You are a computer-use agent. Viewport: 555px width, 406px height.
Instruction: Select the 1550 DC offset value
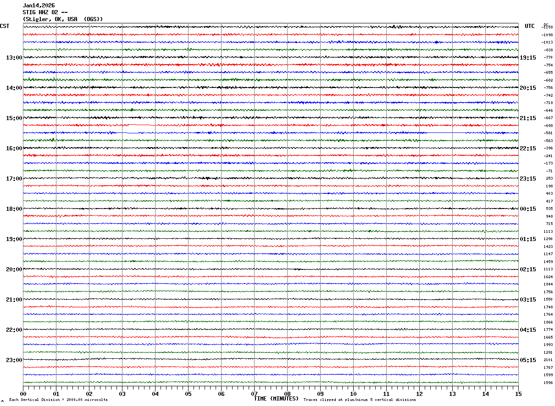(548, 299)
